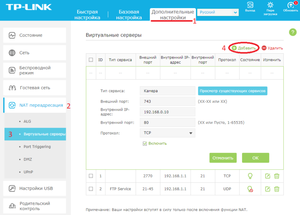
Task: Open Быстрая настройка tab
Action: [x=87, y=15]
